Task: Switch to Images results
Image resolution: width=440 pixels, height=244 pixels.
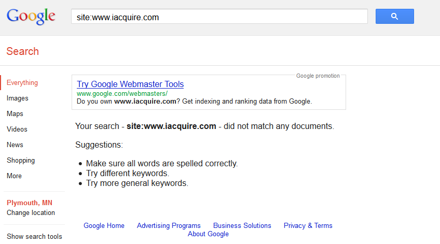Action: point(18,98)
